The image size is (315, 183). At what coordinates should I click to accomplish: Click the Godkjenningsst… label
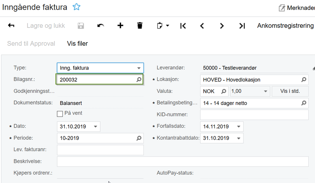[x=34, y=91]
